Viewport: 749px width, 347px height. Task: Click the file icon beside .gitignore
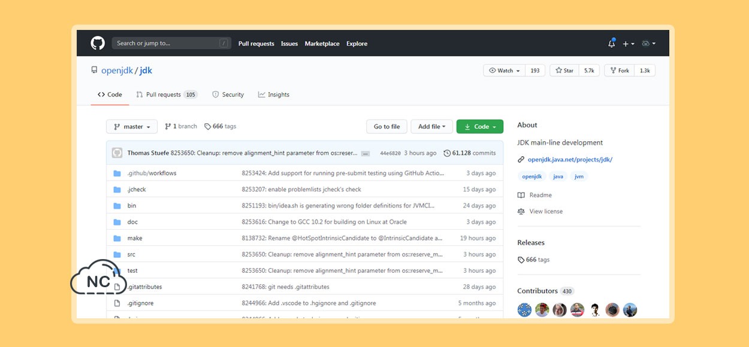click(117, 303)
